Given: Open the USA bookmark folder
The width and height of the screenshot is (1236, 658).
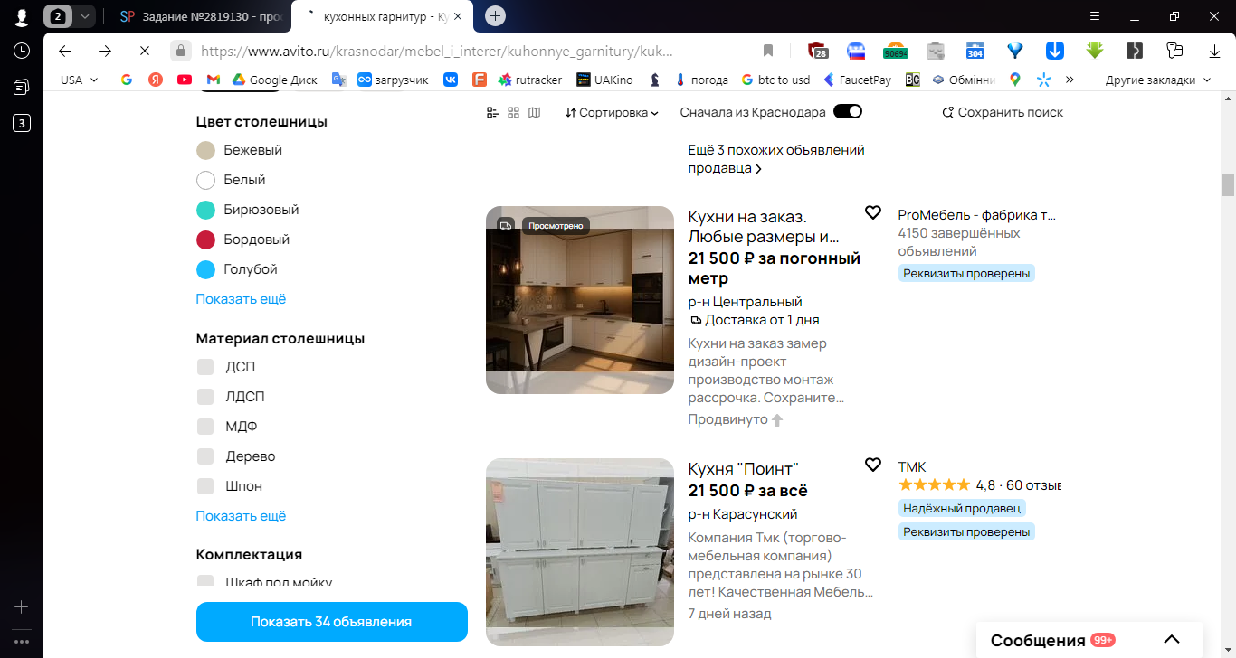Looking at the screenshot, I should click(x=79, y=80).
